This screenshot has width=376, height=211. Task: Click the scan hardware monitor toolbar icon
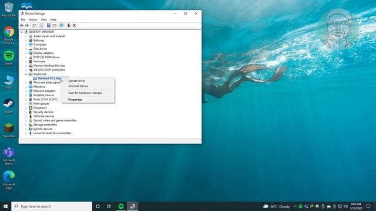(x=62, y=25)
